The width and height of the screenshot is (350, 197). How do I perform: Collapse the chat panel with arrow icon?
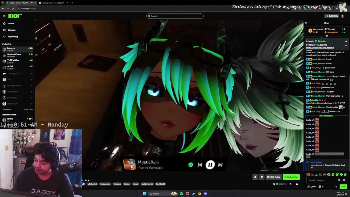coord(306,23)
